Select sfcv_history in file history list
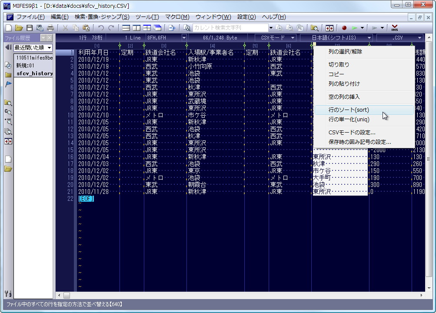 click(x=33, y=73)
